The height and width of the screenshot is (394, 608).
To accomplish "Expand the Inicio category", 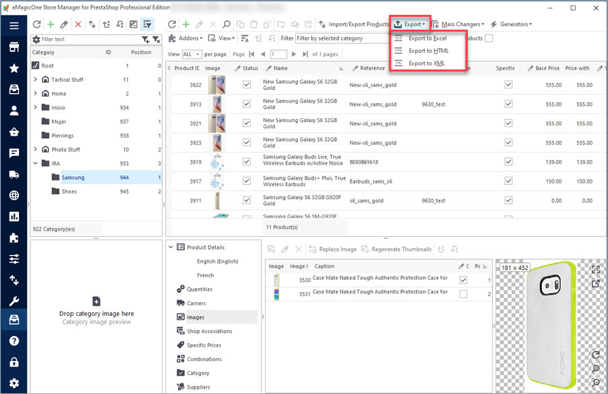I will 35,107.
